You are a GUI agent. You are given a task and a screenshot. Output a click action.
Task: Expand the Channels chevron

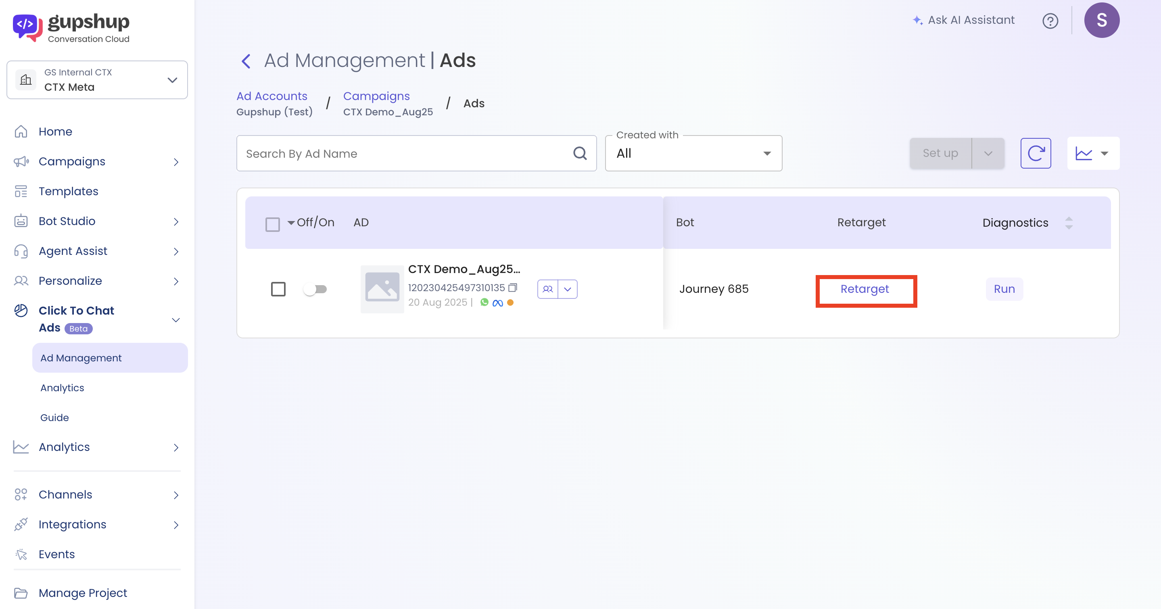176,495
